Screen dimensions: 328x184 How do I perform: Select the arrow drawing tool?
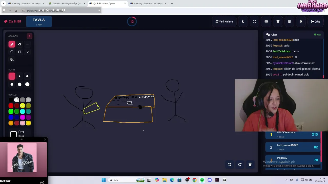point(27,52)
